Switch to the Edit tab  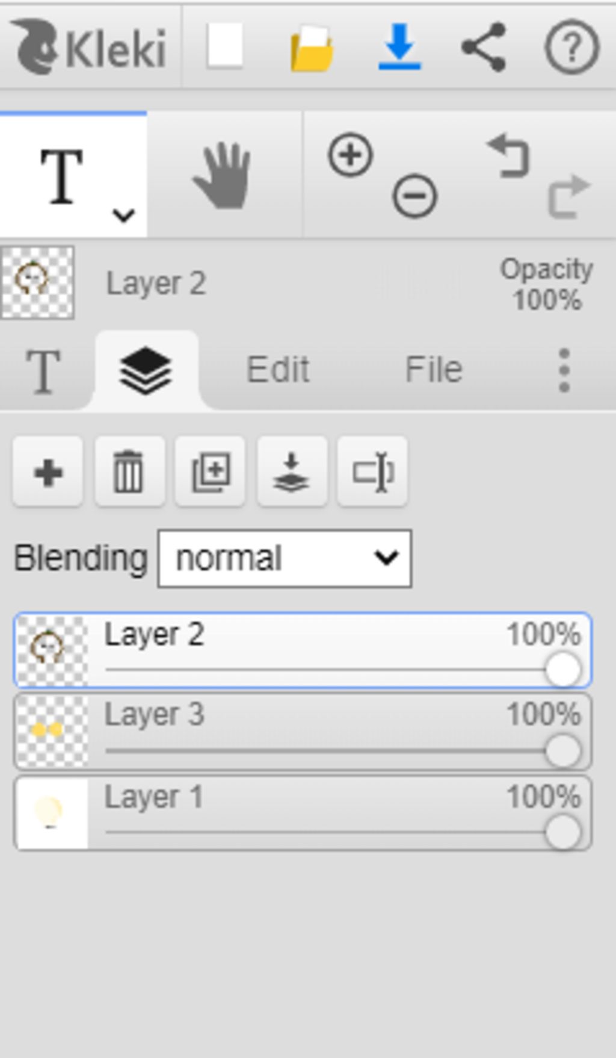(x=278, y=369)
